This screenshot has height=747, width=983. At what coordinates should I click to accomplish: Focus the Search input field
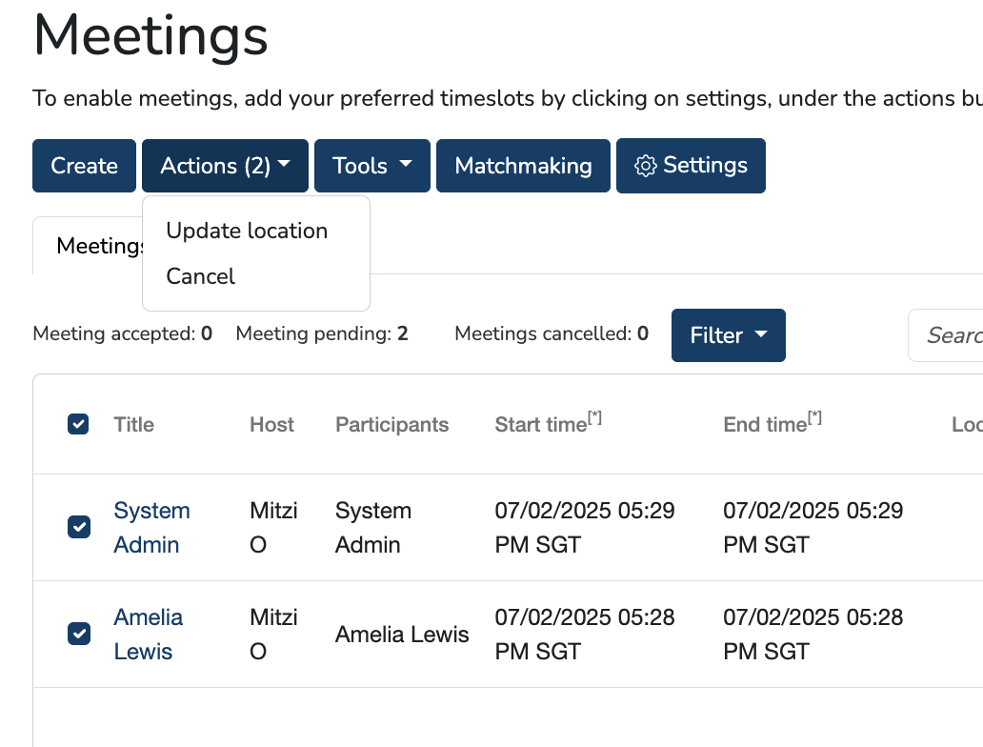(948, 335)
